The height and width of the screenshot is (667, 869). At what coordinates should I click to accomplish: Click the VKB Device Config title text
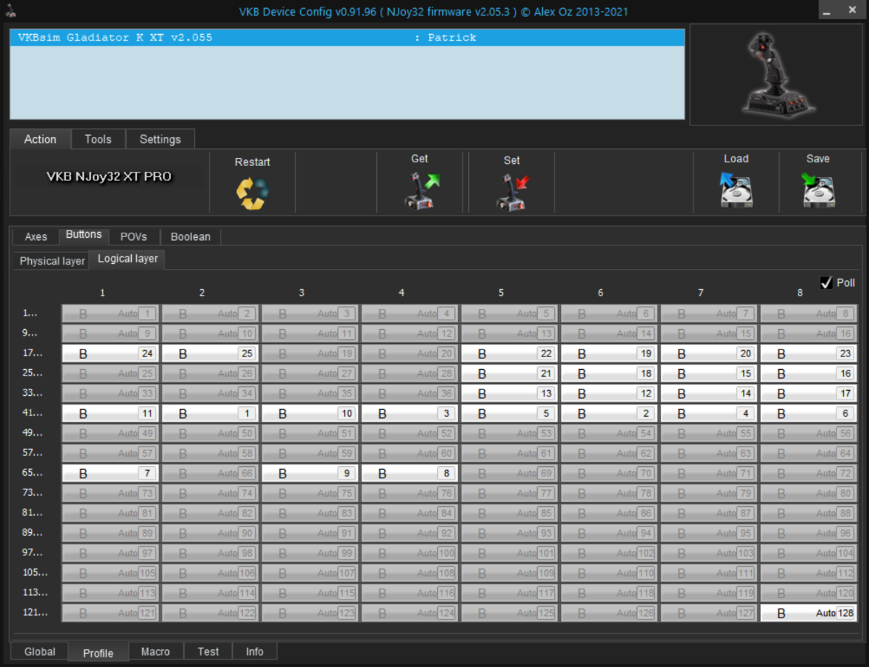[433, 12]
